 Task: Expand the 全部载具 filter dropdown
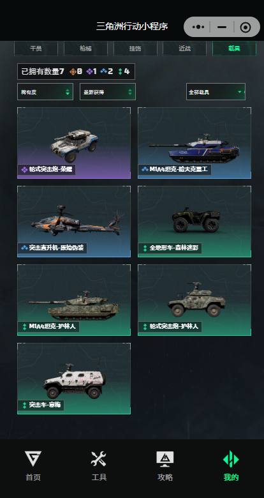216,92
